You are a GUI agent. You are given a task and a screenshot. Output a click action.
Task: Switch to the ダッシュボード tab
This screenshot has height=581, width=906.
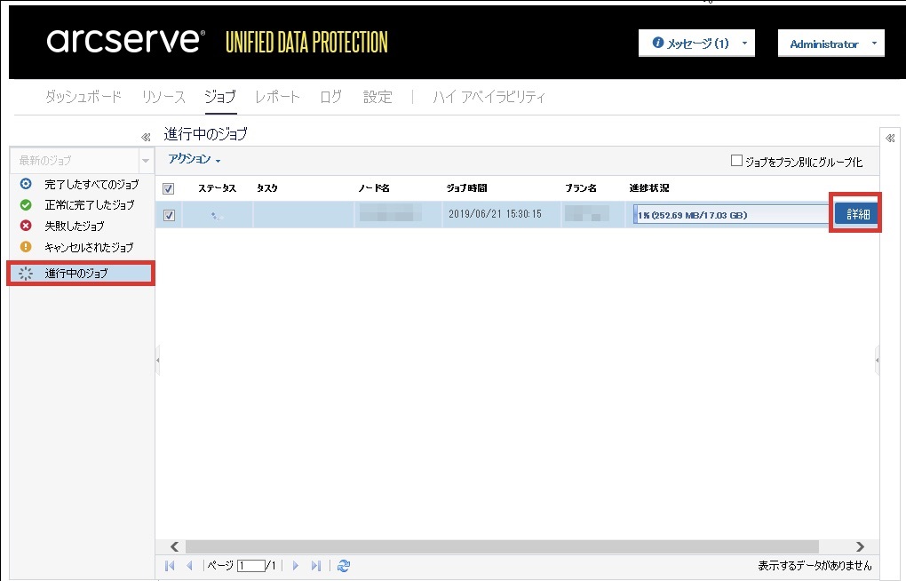click(x=83, y=97)
